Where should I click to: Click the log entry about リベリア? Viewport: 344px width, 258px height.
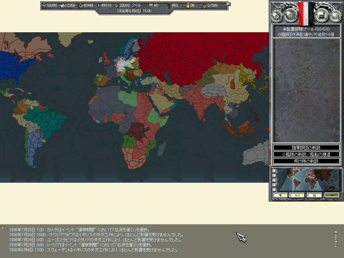tap(81, 245)
